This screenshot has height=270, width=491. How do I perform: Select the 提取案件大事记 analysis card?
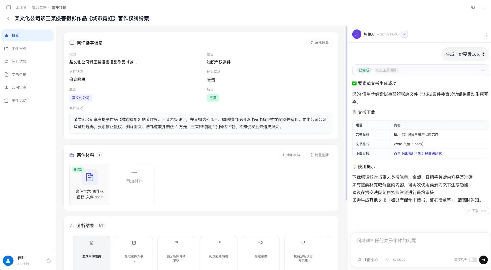[134, 253]
